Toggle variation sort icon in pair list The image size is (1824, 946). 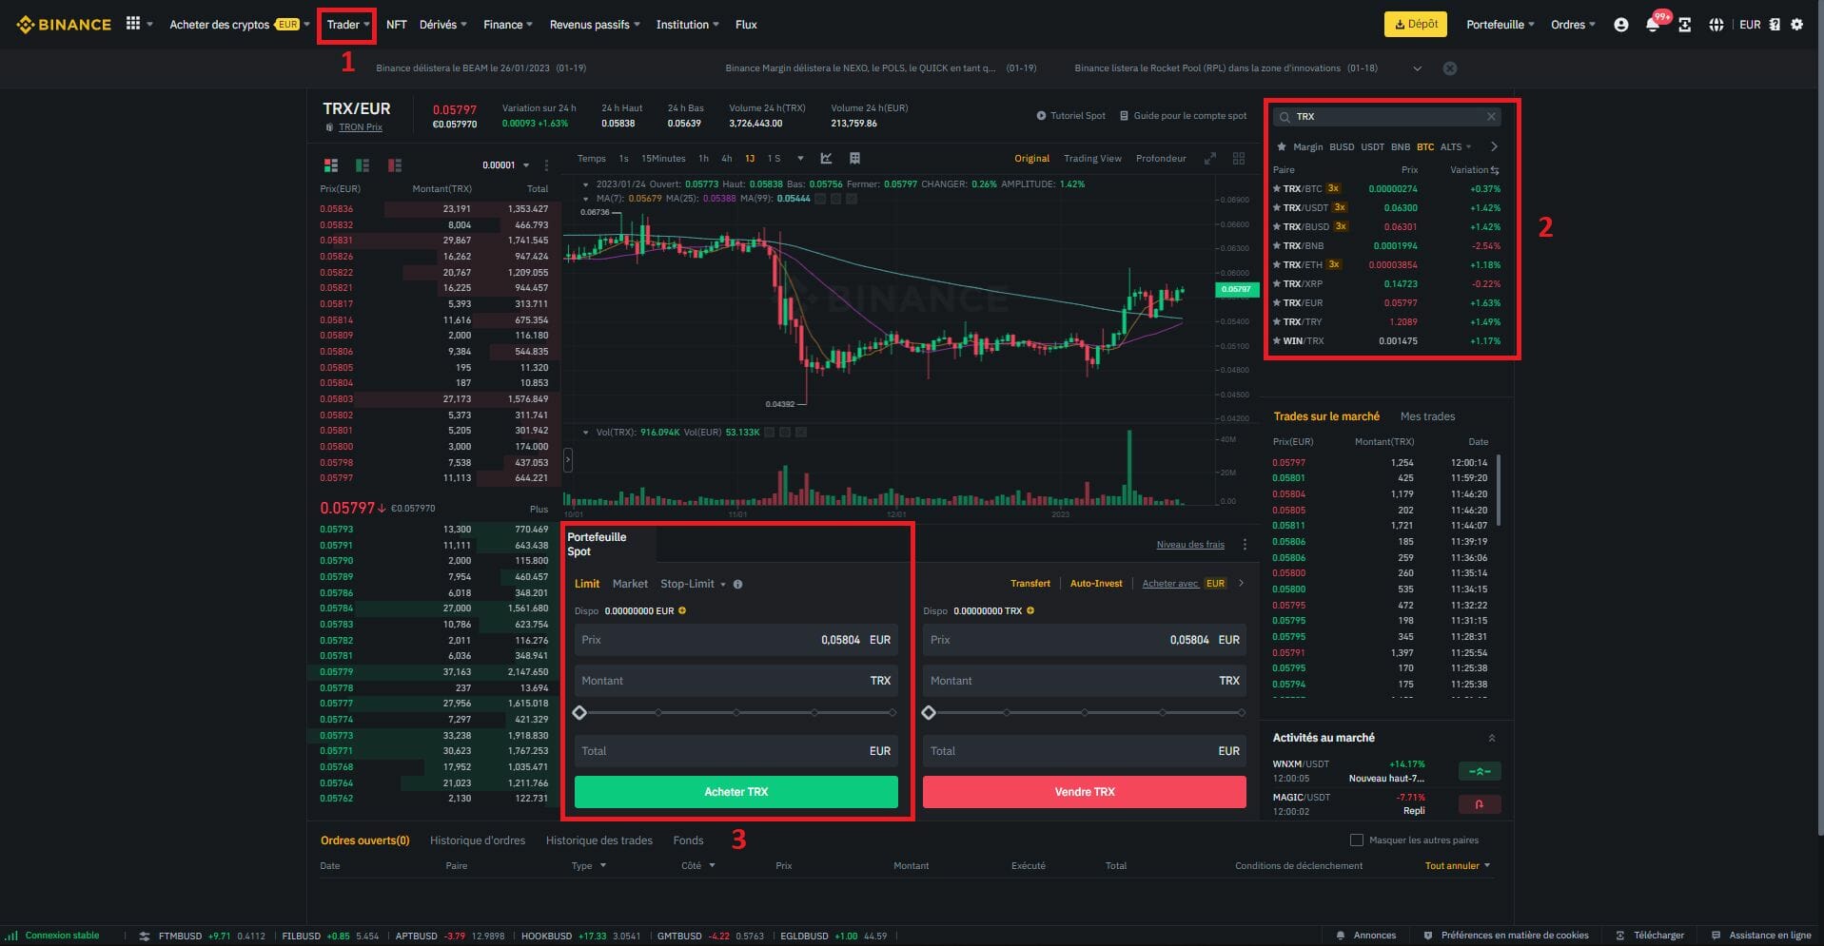tap(1496, 170)
